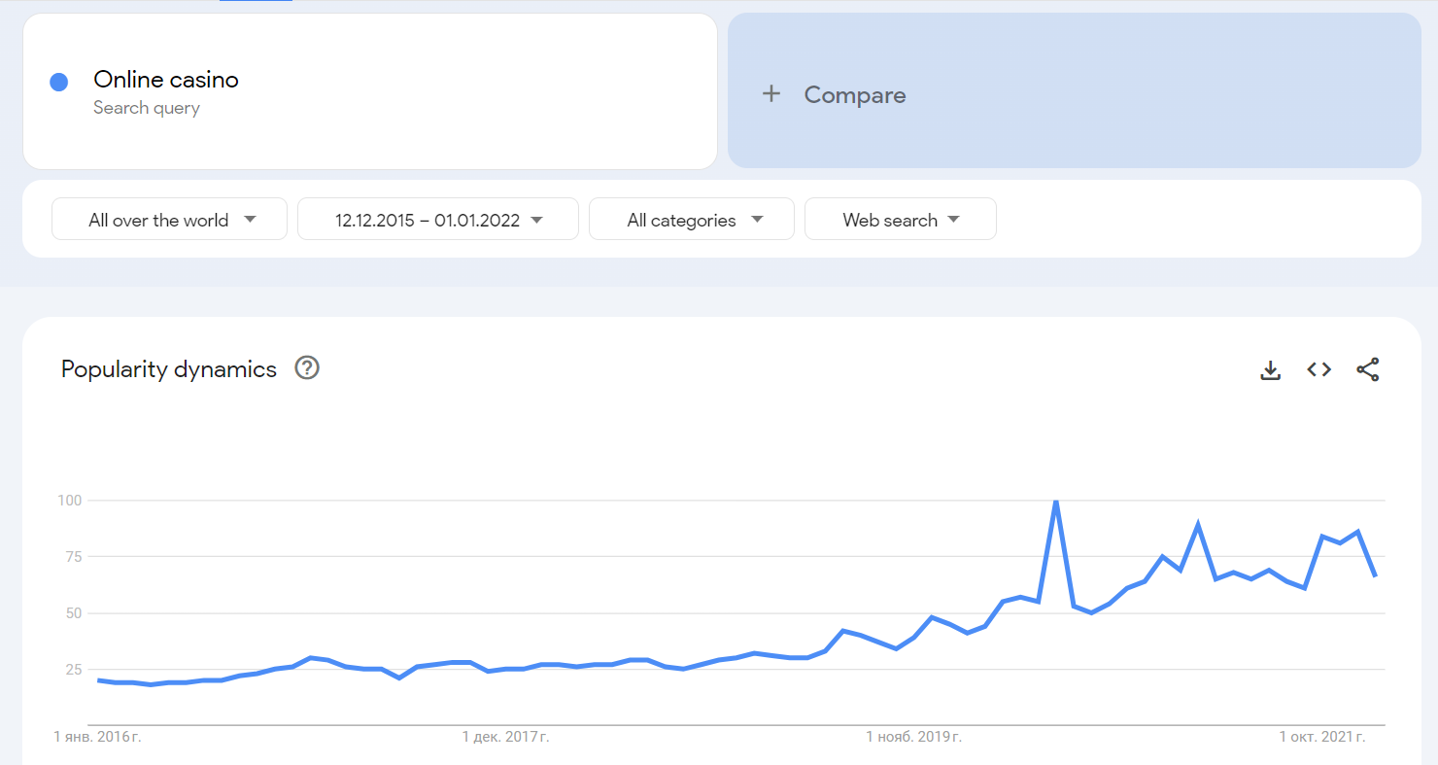Image resolution: width=1438 pixels, height=765 pixels.
Task: Click the 1 дек. 2017 г. axis date
Action: click(x=505, y=738)
